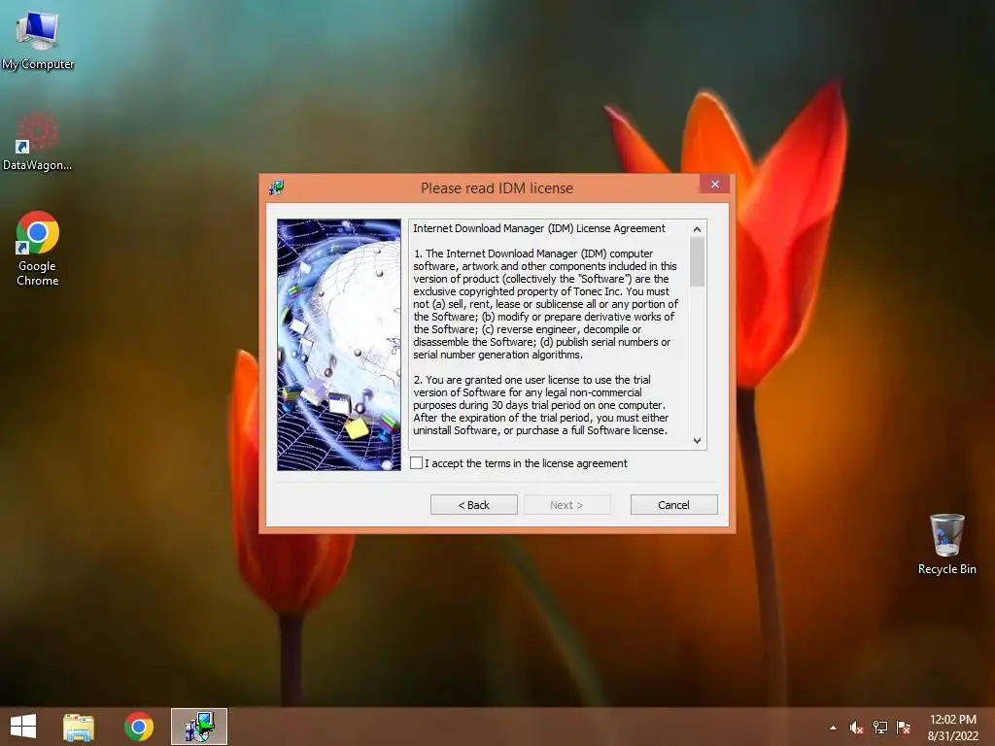Viewport: 995px width, 746px height.
Task: Click the disabled Next button
Action: 566,505
